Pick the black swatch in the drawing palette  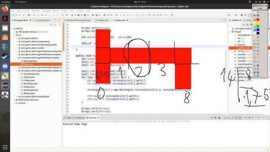(258, 33)
